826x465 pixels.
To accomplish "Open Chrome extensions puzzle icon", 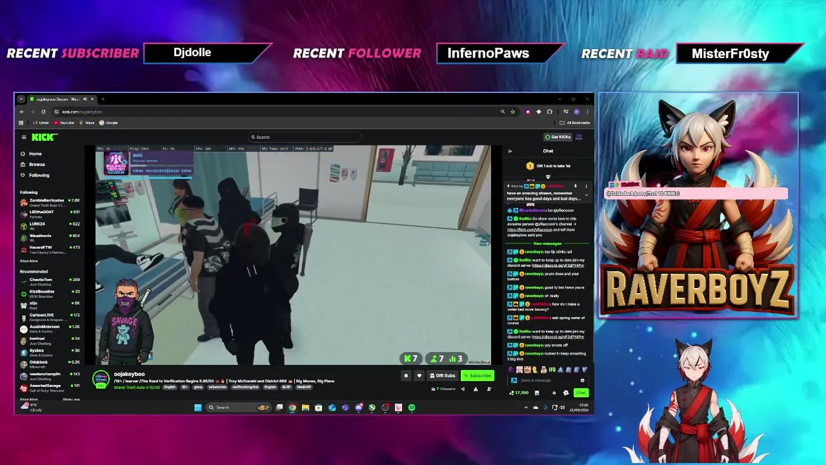I will coord(550,112).
